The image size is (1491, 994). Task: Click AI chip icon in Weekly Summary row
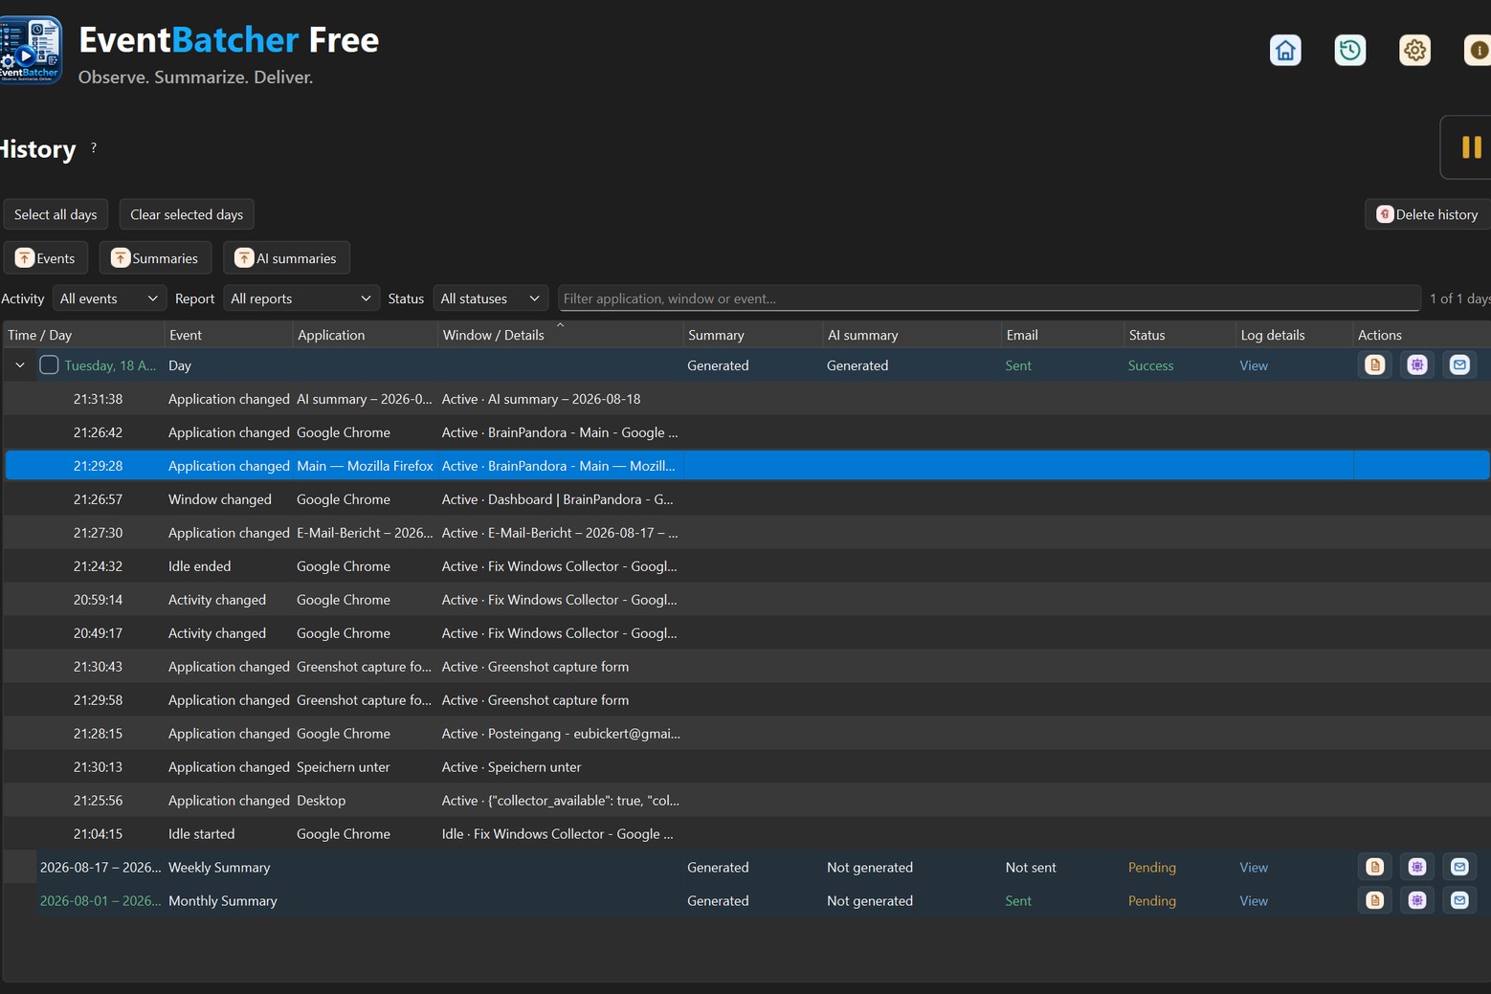pos(1417,867)
